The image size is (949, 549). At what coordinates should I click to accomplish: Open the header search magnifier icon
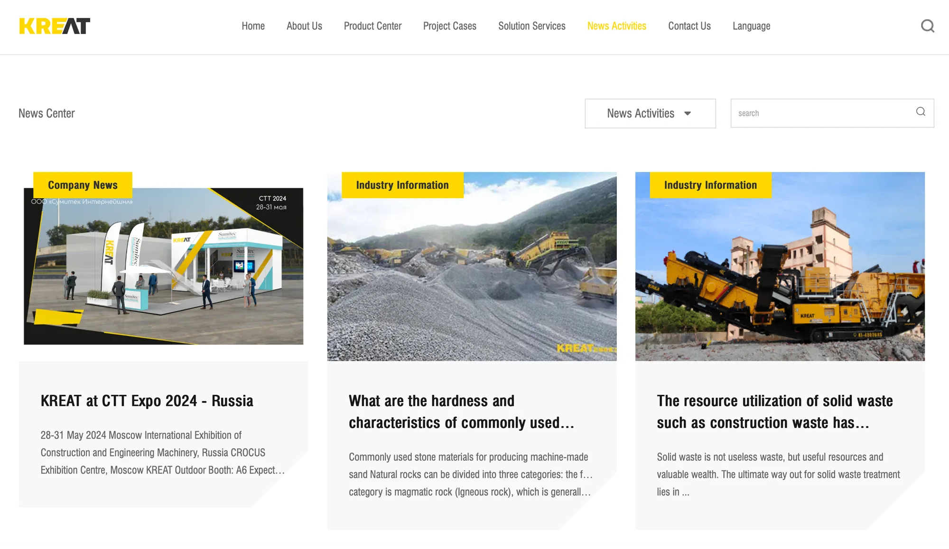click(x=927, y=26)
